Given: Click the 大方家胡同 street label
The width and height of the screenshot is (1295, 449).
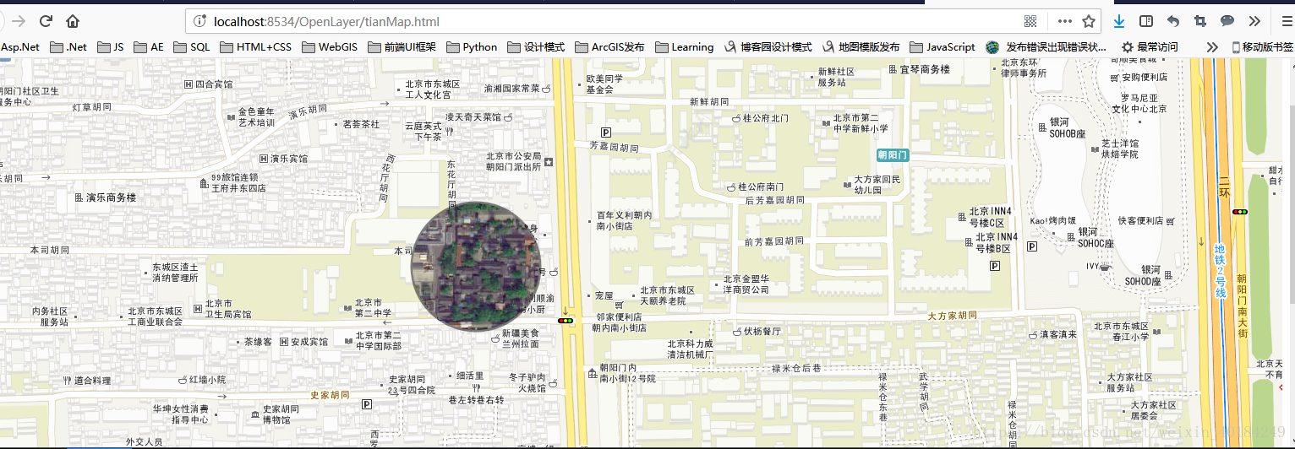Looking at the screenshot, I should point(953,316).
